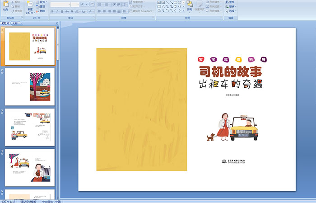
Task: Click the Copy (复制) command
Action: [x=15, y=6]
